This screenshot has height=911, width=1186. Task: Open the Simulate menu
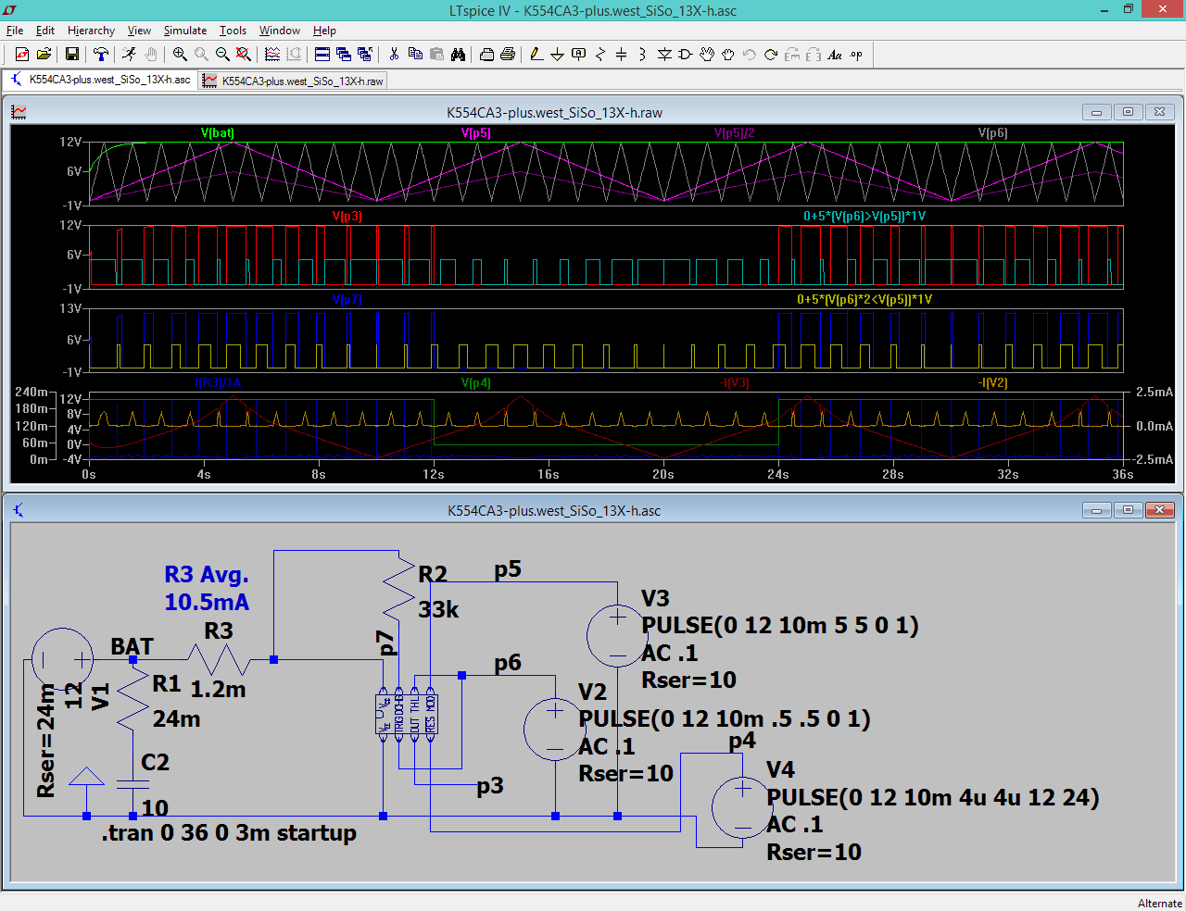(x=185, y=31)
